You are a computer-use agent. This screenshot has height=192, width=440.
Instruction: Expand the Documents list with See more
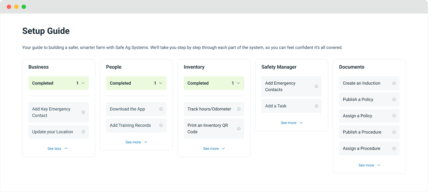[x=369, y=165]
